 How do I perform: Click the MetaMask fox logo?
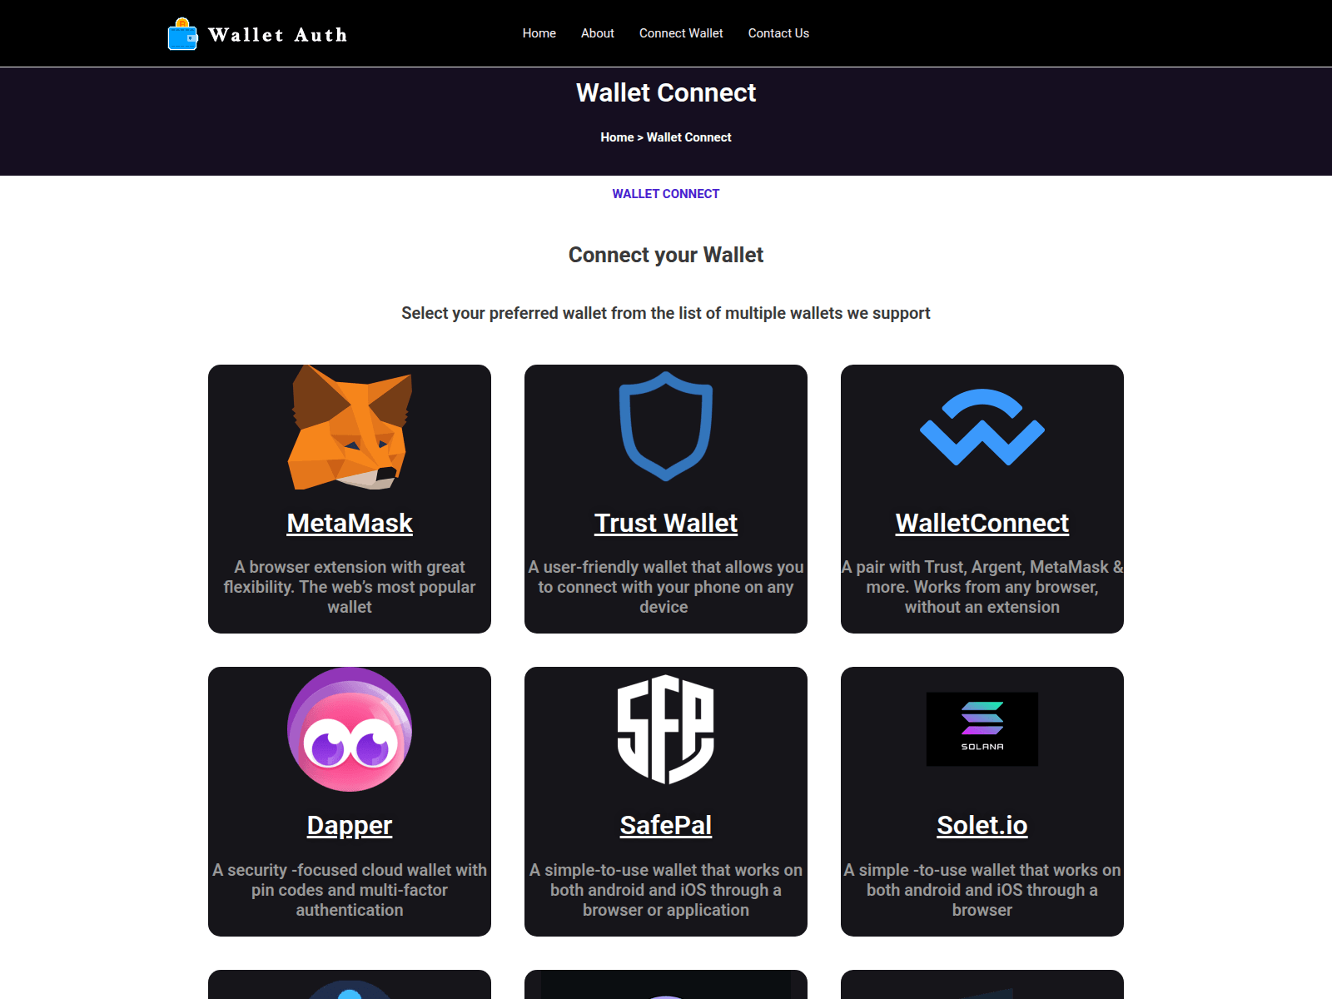(350, 427)
